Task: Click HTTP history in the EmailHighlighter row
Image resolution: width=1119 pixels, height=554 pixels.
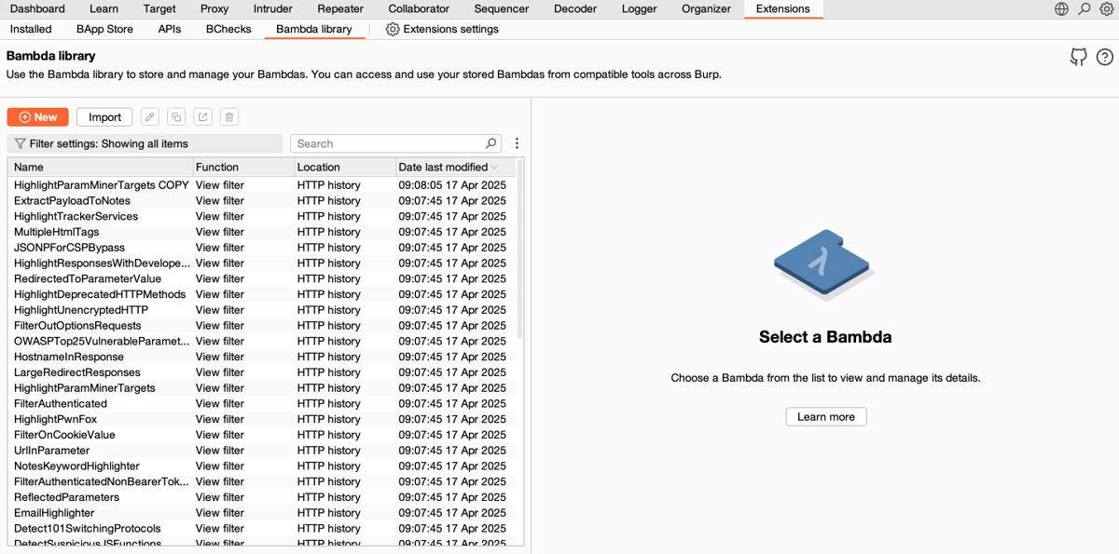Action: pyautogui.click(x=329, y=513)
